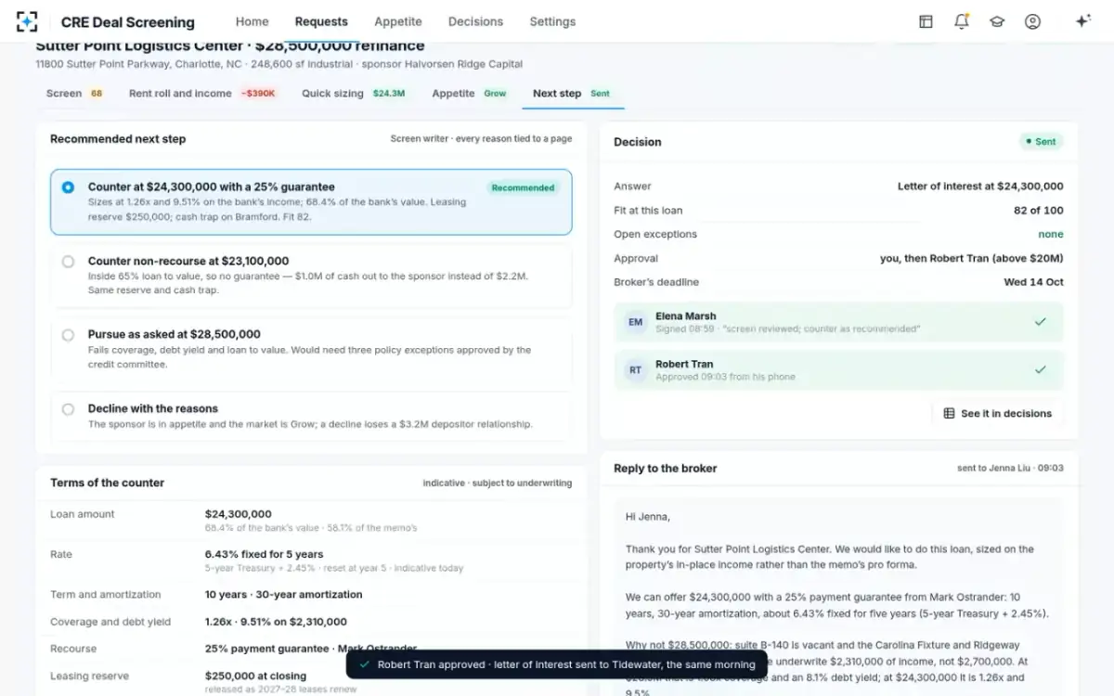Click the 'Hi Jenna,' greeting in the reply
Viewport: 1114px width, 696px height.
pos(648,517)
